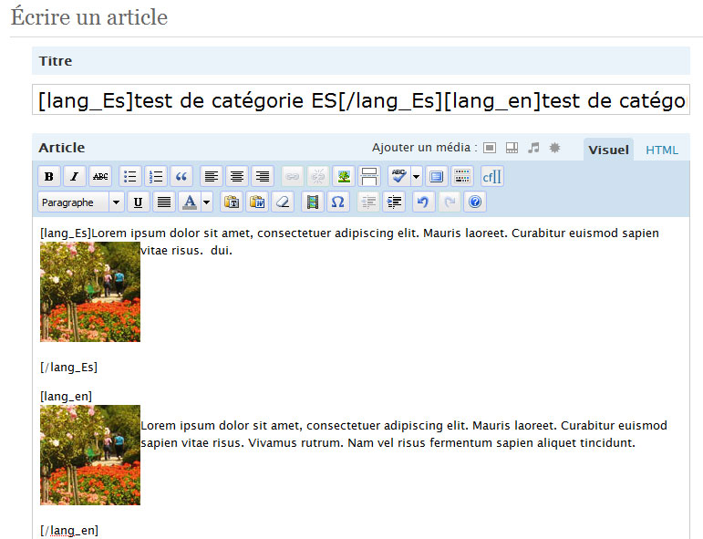Viewport: 703px width, 539px height.
Task: Add other media with star icon
Action: tap(554, 148)
